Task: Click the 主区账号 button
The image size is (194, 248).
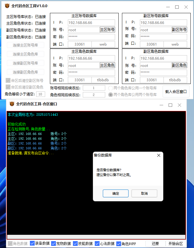Action: point(107,30)
